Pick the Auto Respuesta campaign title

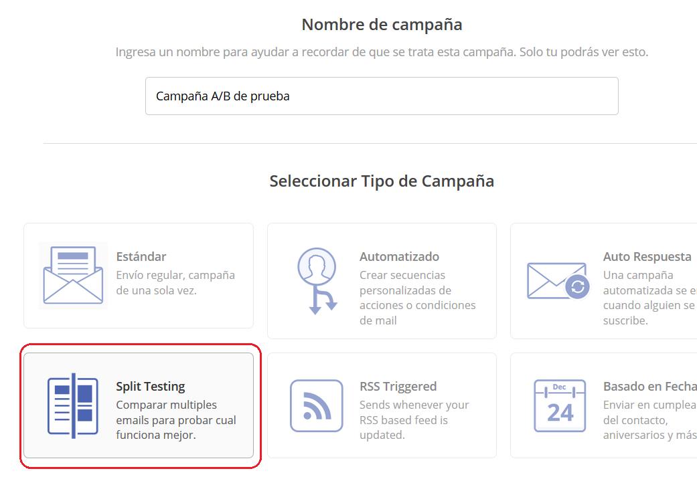point(647,256)
